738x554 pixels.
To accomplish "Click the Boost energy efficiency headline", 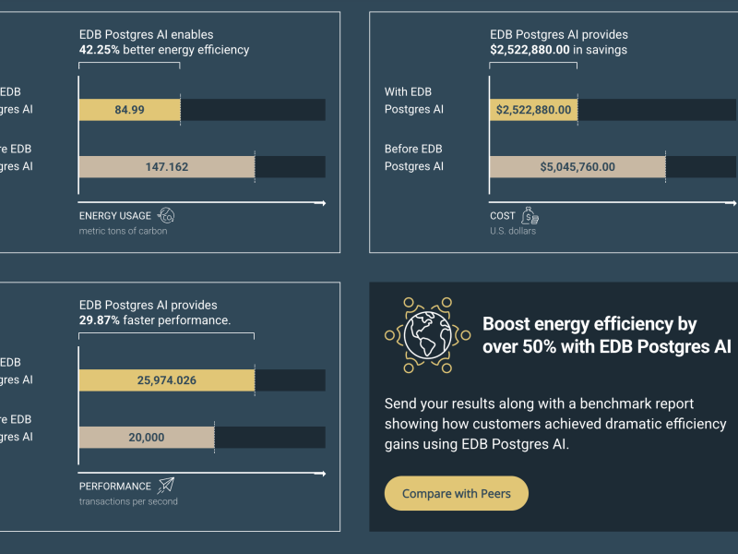I will pyautogui.click(x=606, y=336).
